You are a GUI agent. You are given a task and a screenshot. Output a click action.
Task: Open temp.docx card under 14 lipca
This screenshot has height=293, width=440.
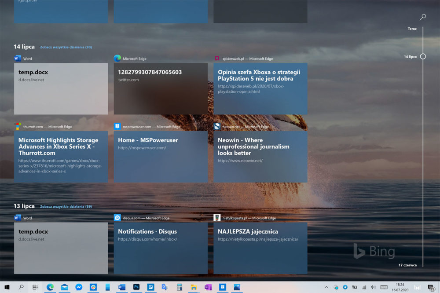pos(61,89)
